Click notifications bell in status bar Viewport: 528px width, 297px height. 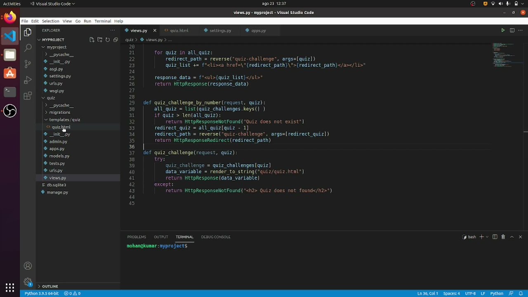point(521,293)
